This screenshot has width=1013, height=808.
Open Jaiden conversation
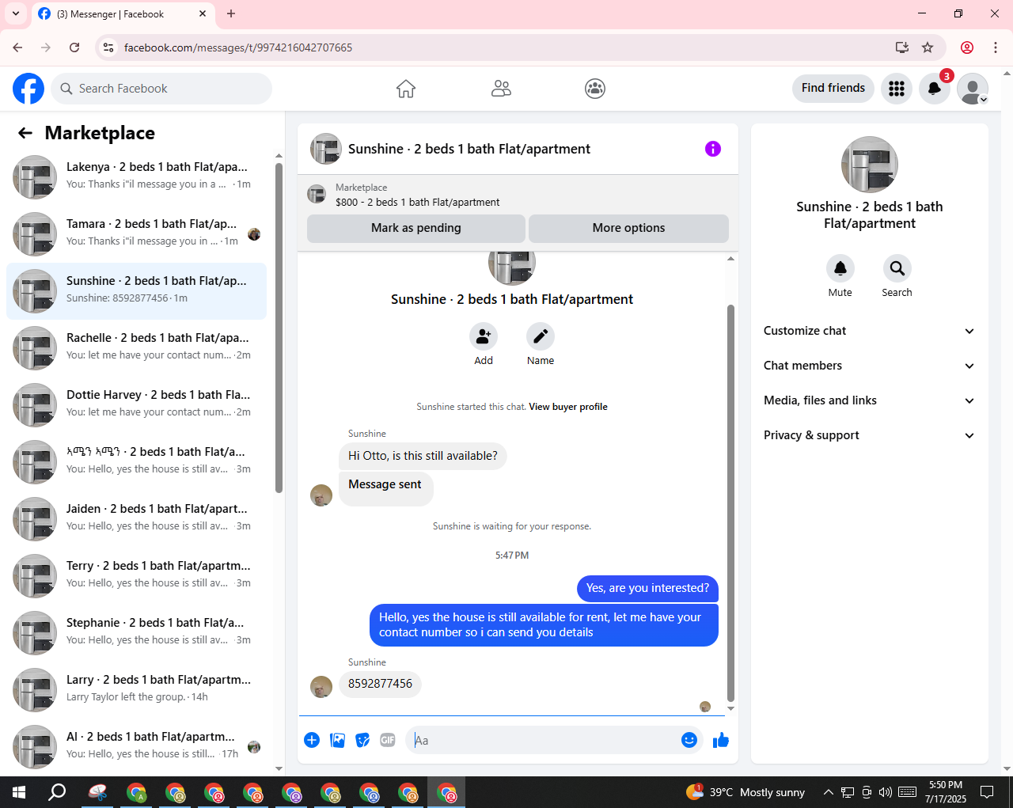coord(136,519)
